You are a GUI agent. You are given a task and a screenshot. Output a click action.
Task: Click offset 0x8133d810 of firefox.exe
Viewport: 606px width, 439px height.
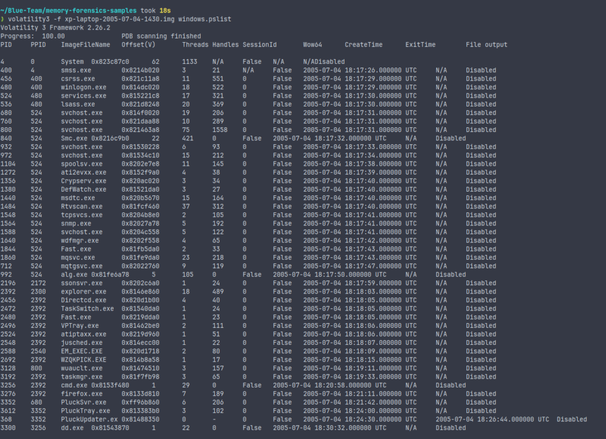click(x=140, y=393)
